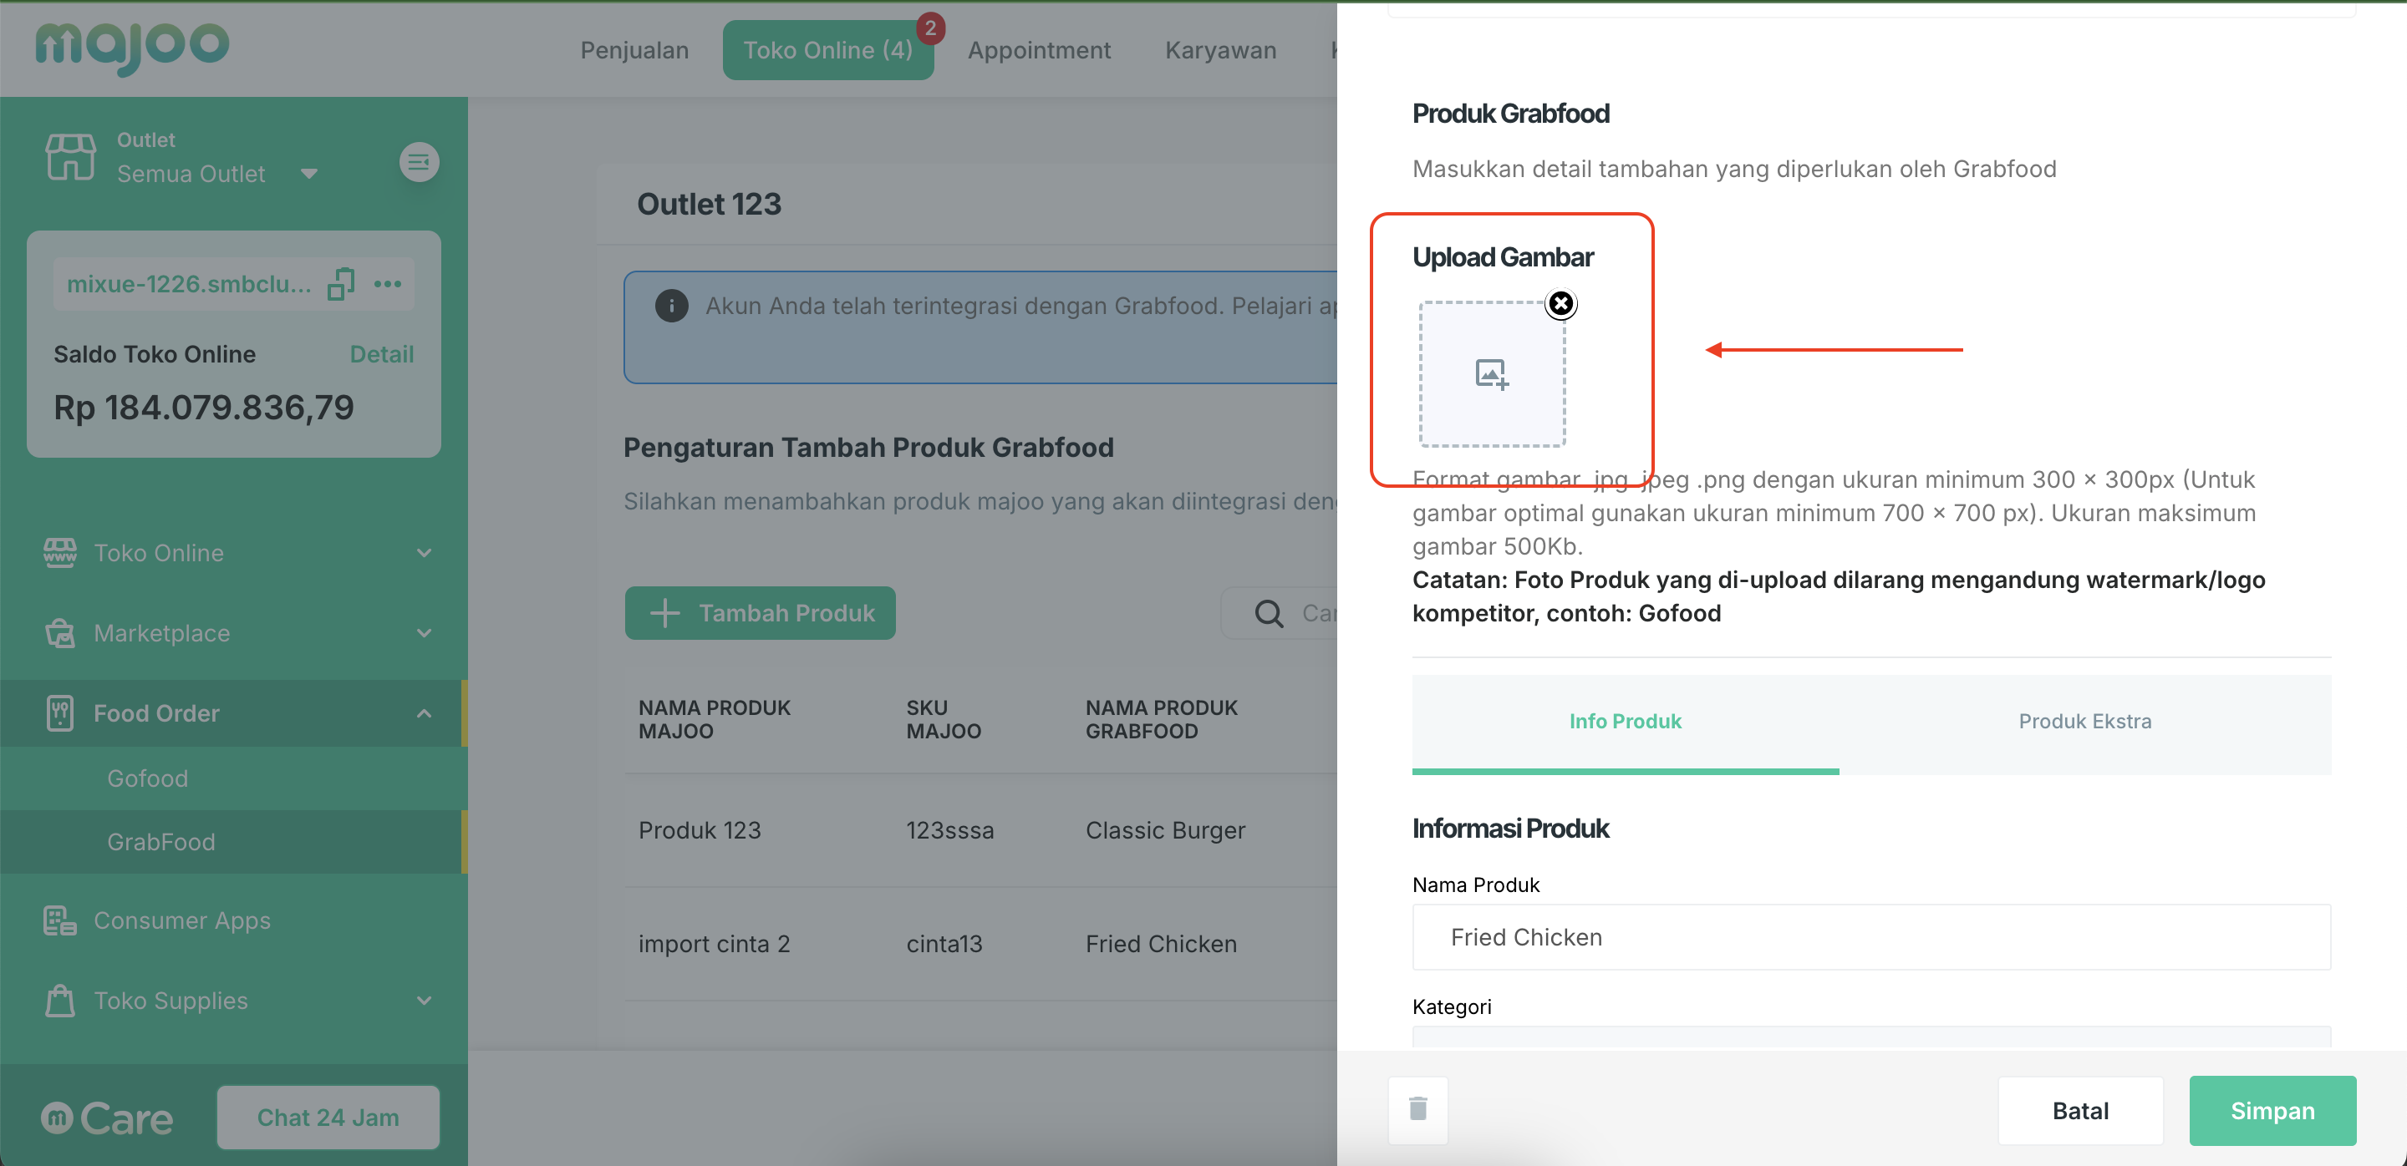This screenshot has height=1166, width=2407.
Task: Open the Appointment menu
Action: 1039,50
